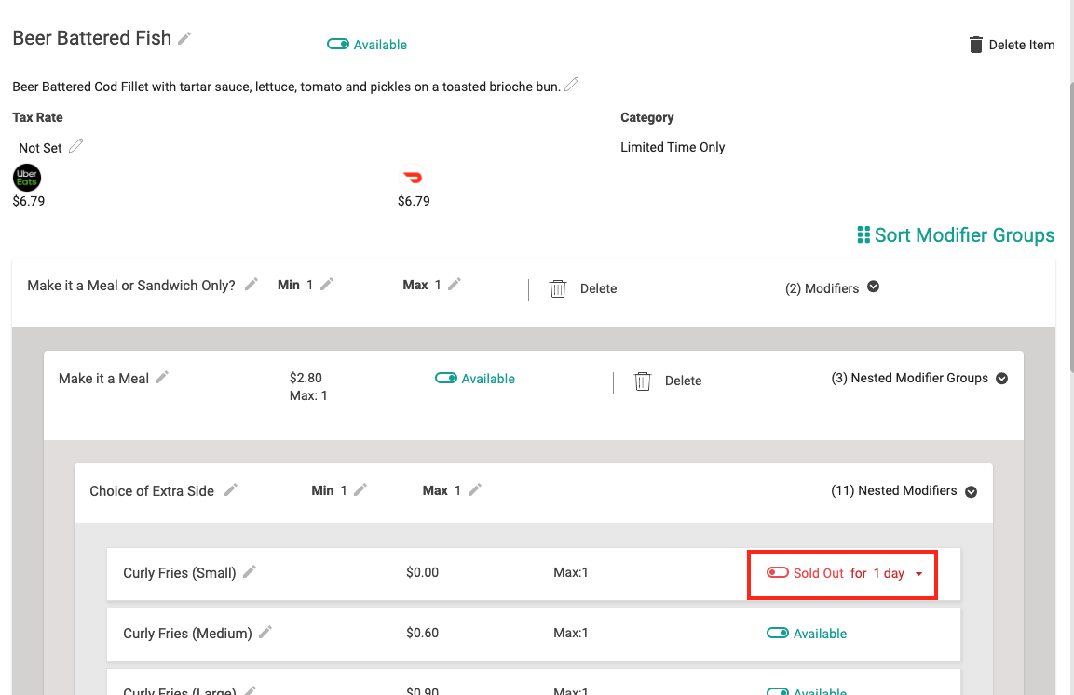Click the Uber Eats platform icon
This screenshot has height=695, width=1074.
26,178
